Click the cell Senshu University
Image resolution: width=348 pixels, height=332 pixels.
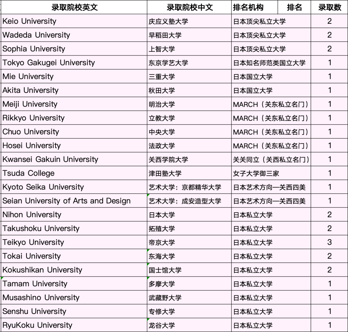74,311
